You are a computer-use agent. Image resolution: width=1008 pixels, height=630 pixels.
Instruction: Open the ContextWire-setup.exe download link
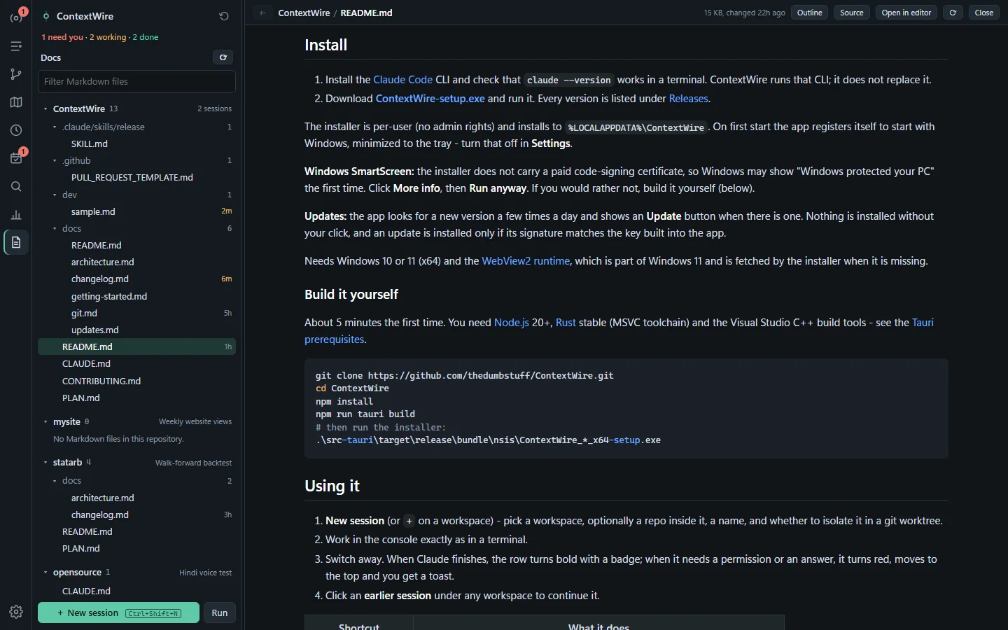point(430,99)
